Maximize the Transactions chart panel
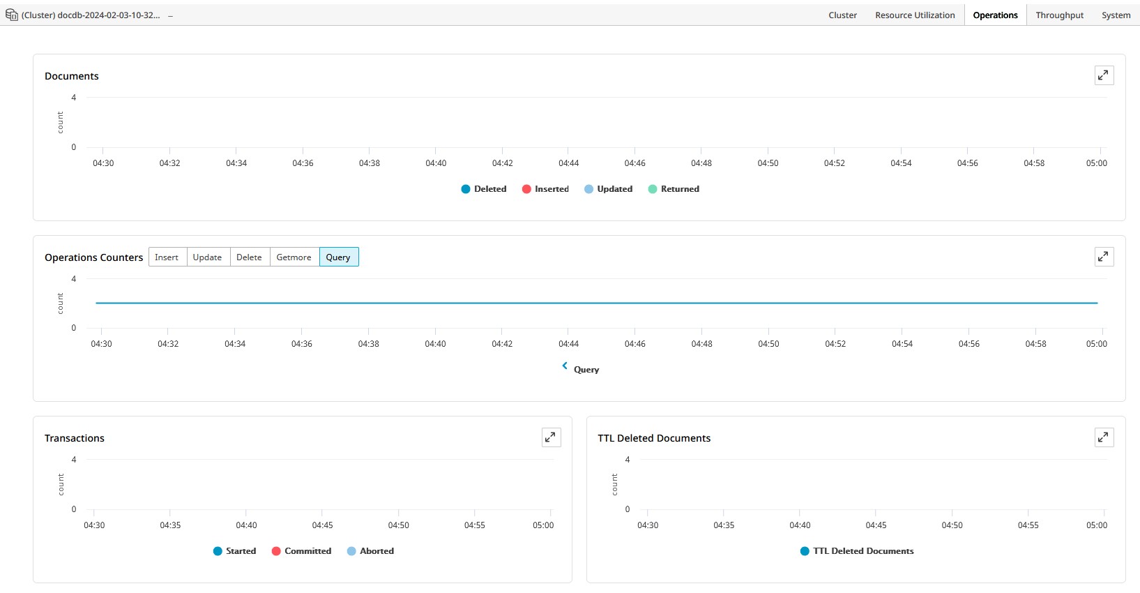This screenshot has width=1140, height=593. pos(551,437)
